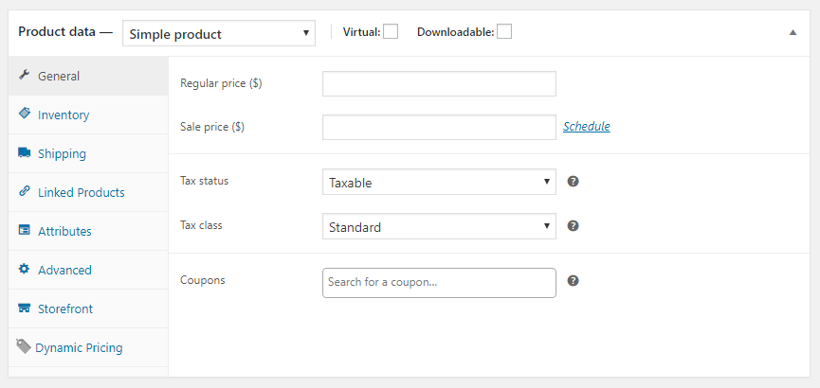Open the Tax class Standard dropdown
This screenshot has width=820, height=388.
[x=439, y=226]
